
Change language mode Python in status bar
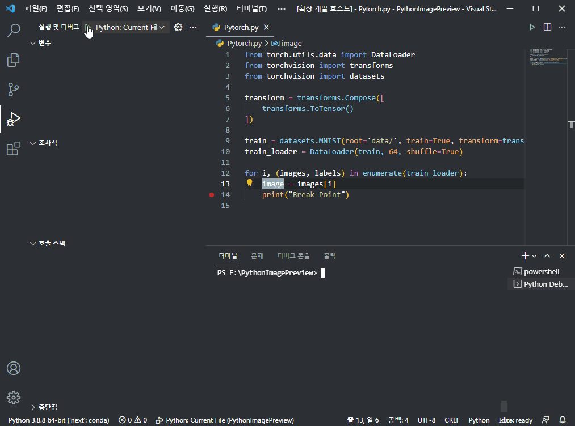click(x=479, y=420)
